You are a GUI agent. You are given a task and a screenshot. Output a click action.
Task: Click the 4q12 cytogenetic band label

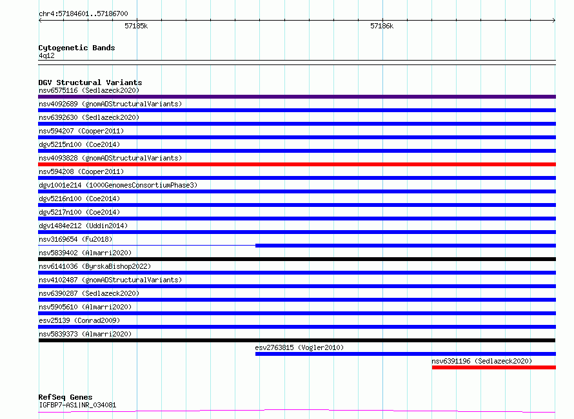(x=46, y=55)
